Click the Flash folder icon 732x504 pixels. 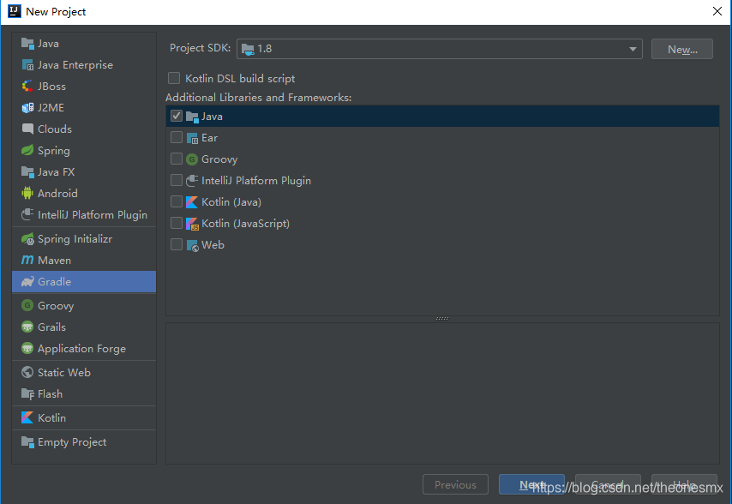(27, 394)
